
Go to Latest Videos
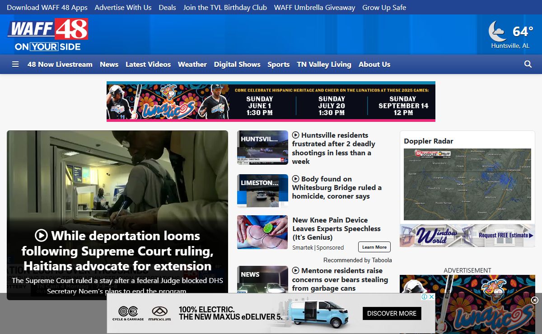pyautogui.click(x=148, y=65)
